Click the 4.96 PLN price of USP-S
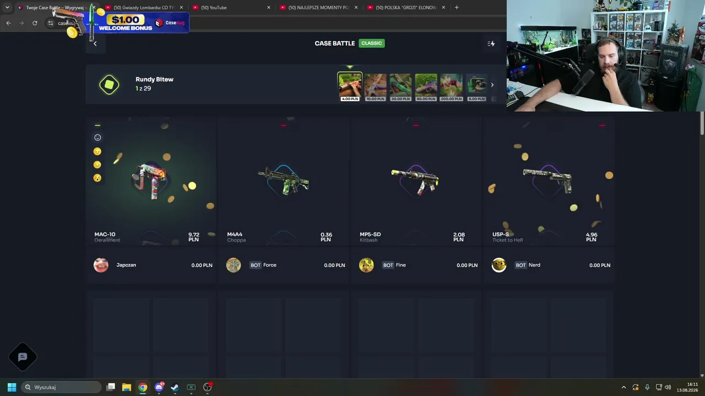The height and width of the screenshot is (396, 705). point(591,237)
